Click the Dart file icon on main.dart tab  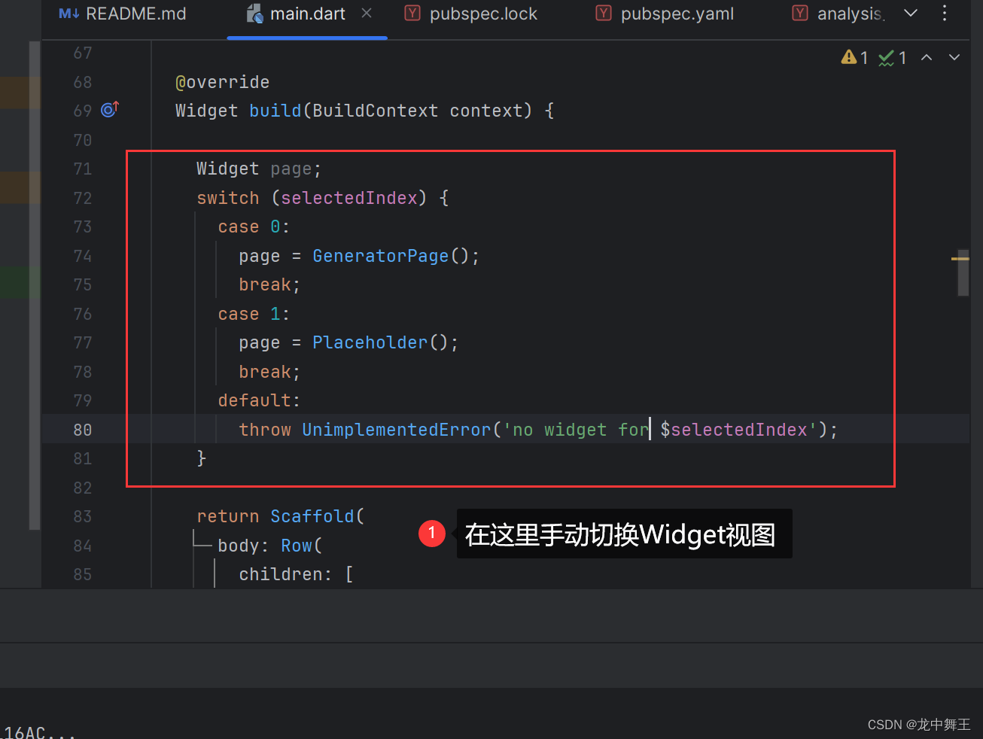tap(255, 14)
